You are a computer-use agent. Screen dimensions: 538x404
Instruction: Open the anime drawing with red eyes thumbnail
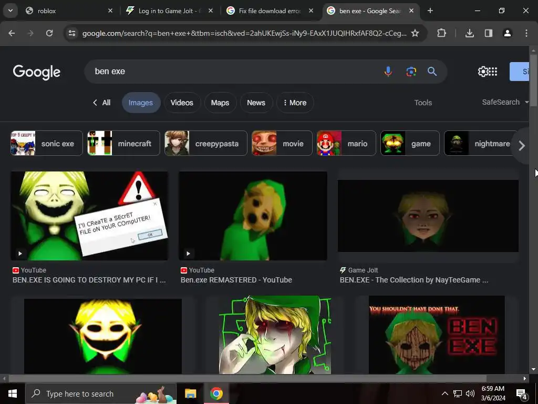[x=275, y=335]
